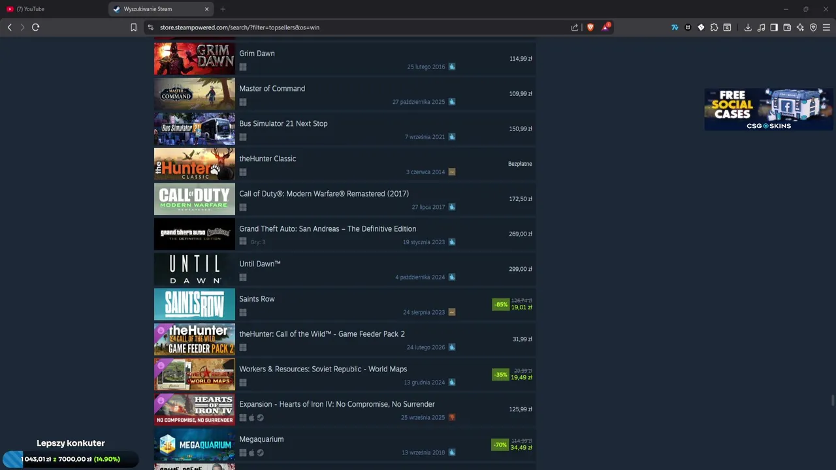The image size is (836, 470).
Task: Click the Lepszy konkuter donation progress bar
Action: [x=71, y=459]
